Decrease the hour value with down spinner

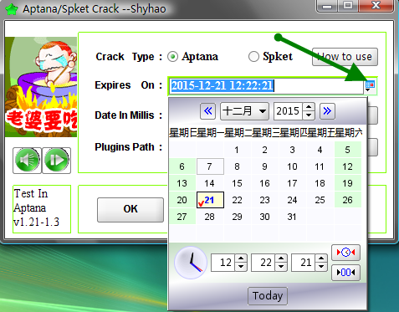click(241, 266)
